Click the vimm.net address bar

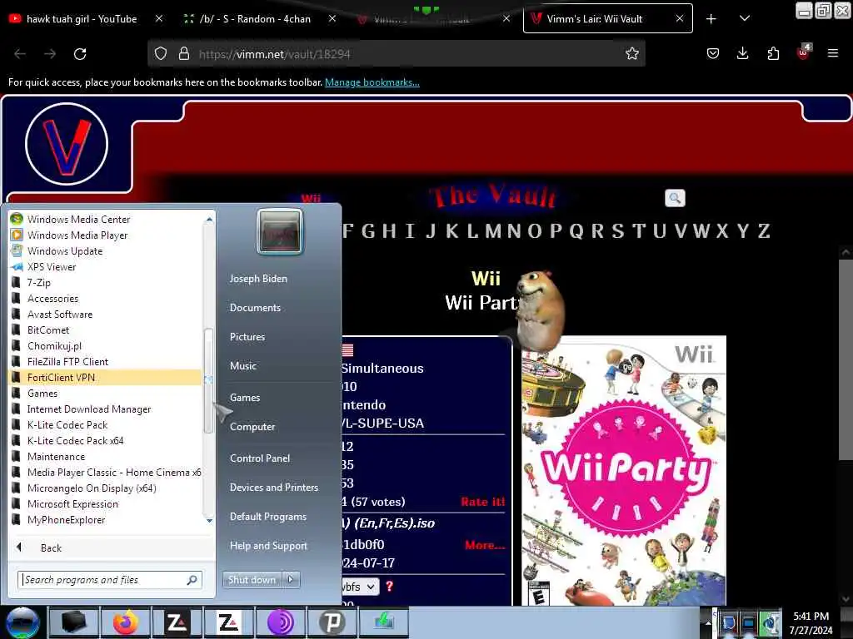click(x=396, y=54)
